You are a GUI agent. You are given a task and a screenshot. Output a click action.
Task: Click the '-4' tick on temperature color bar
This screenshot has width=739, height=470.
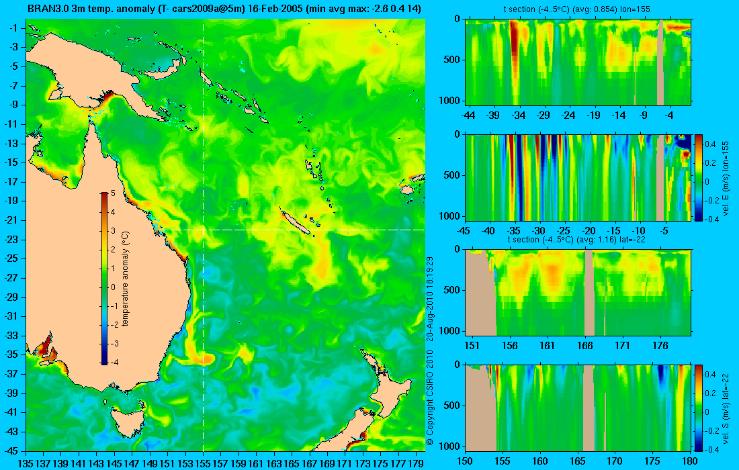pyautogui.click(x=114, y=363)
